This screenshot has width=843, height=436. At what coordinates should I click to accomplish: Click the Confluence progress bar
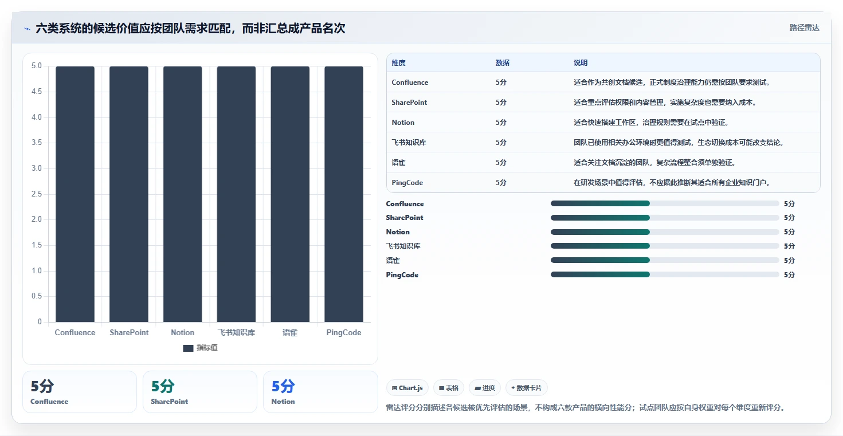665,203
